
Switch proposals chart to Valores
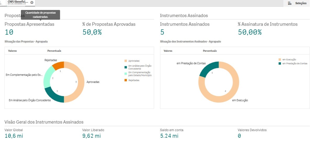point(12,51)
